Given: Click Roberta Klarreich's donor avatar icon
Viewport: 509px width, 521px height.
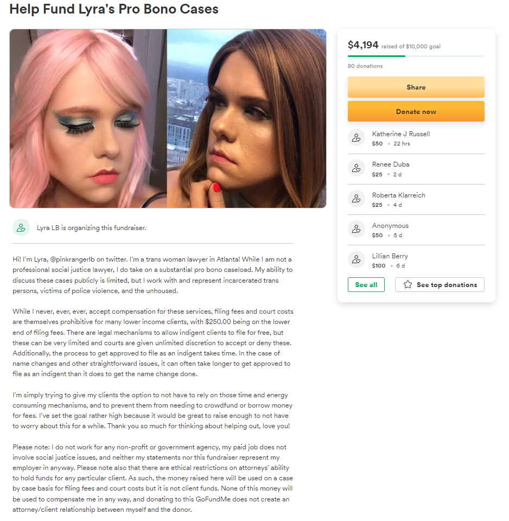Looking at the screenshot, I should click(x=356, y=199).
